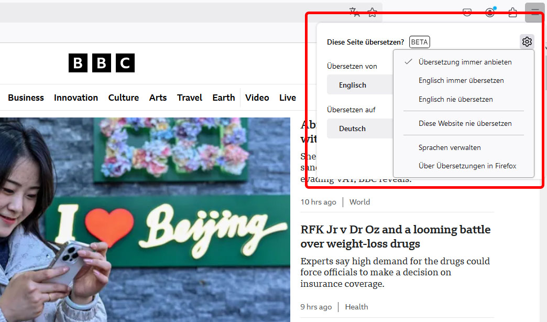Click the translation settings gear
Screen dimensions: 547x322
(x=527, y=41)
